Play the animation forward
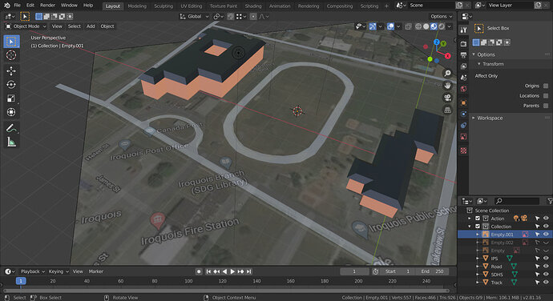This screenshot has height=301, width=553. pos(232,271)
